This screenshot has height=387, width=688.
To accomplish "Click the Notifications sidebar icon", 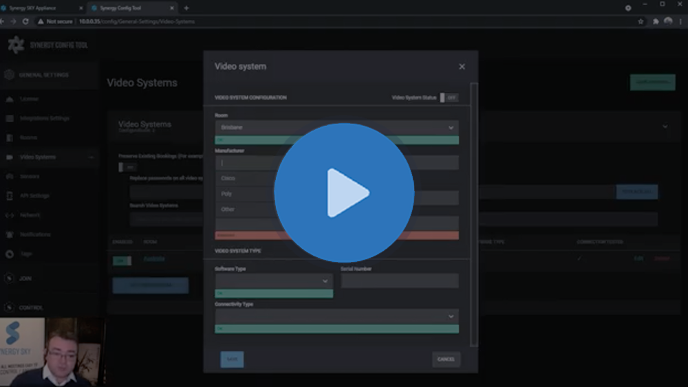I will pos(10,234).
